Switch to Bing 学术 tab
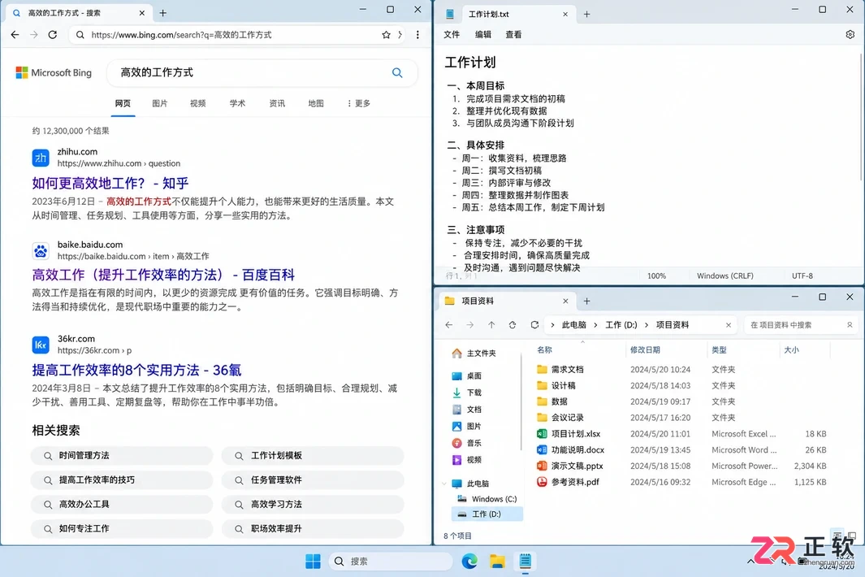 (237, 103)
